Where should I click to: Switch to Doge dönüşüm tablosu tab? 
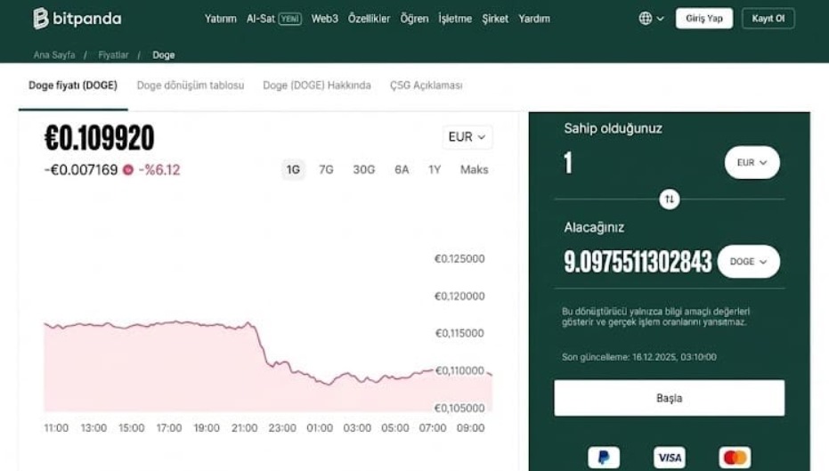[191, 85]
